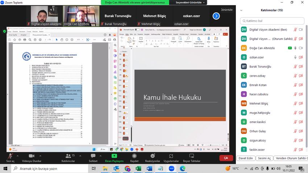This screenshot has height=173, width=308.
Task: Click the star bookmark icon in Acrobat
Action: click(14, 39)
